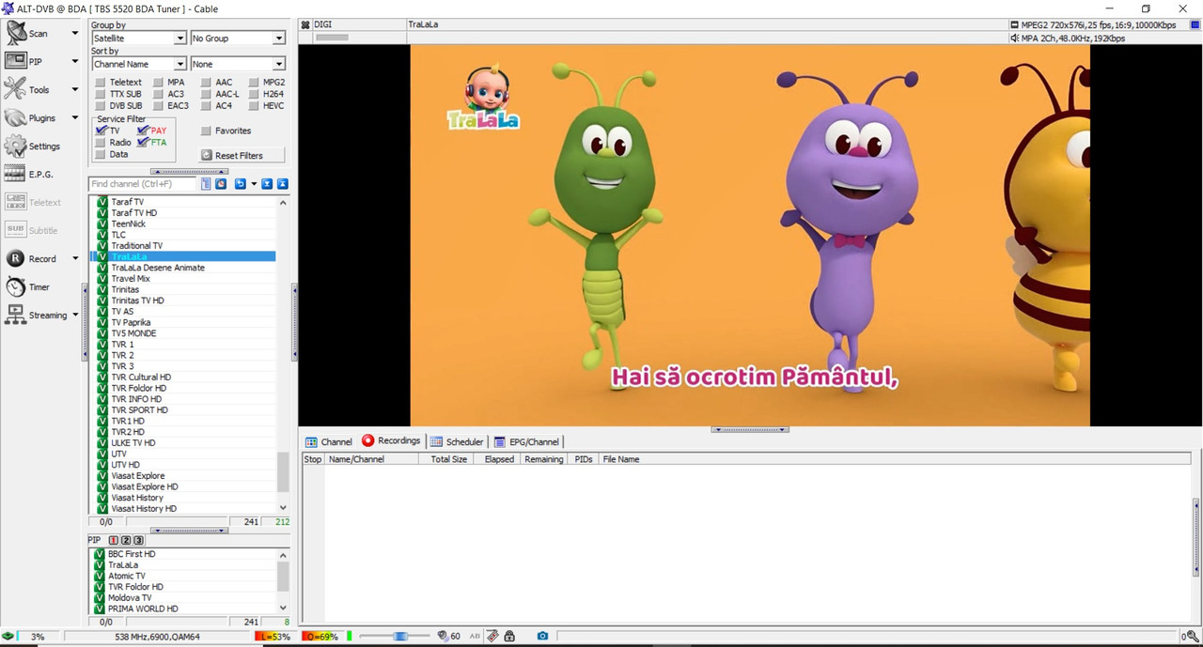Open the Group by Satellite dropdown

click(139, 39)
